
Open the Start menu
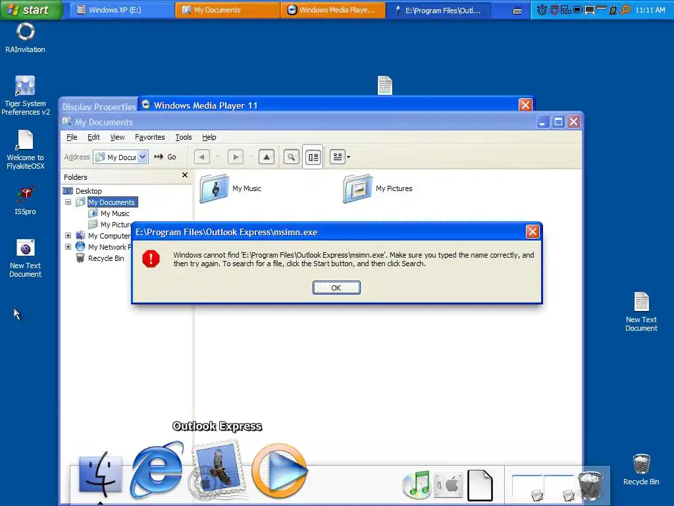click(31, 9)
